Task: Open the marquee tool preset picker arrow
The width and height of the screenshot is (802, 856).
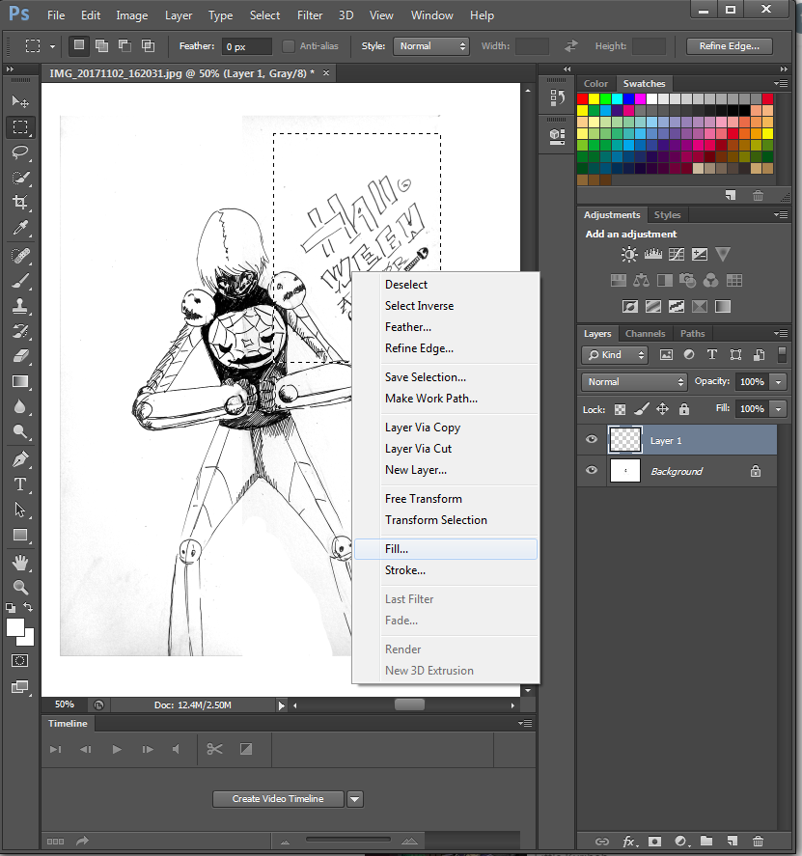Action: 52,46
